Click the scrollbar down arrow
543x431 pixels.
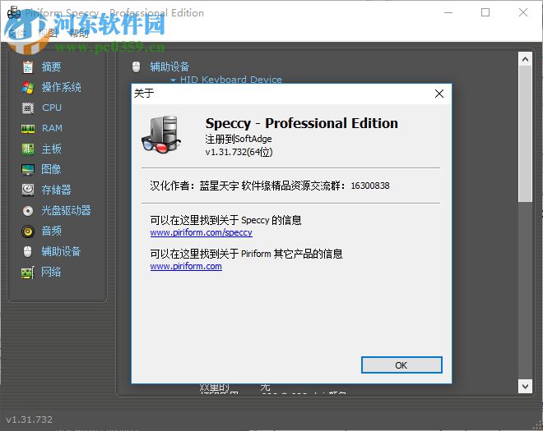[526, 386]
